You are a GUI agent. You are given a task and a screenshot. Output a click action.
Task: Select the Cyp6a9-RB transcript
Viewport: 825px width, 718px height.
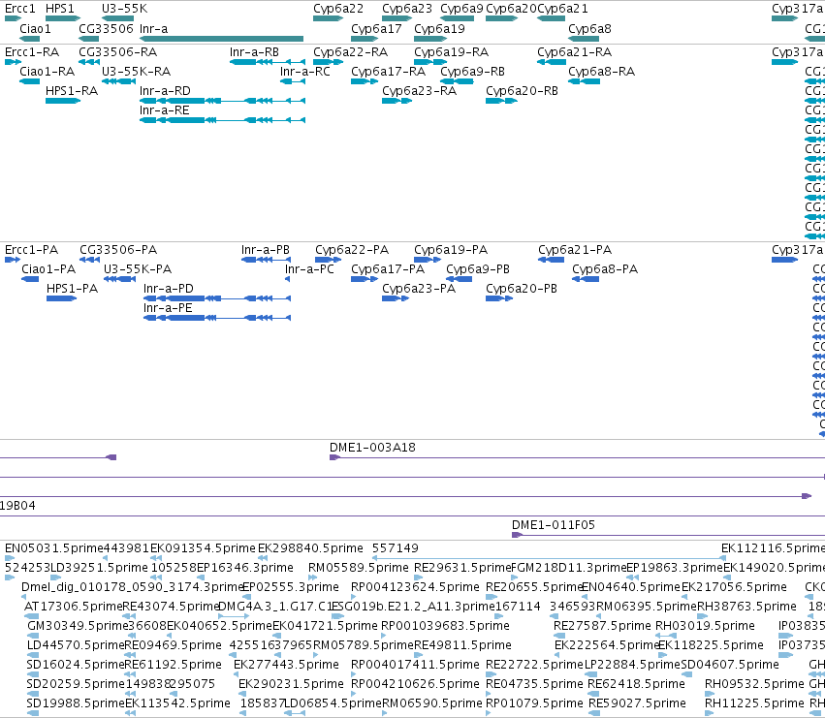pyautogui.click(x=457, y=81)
